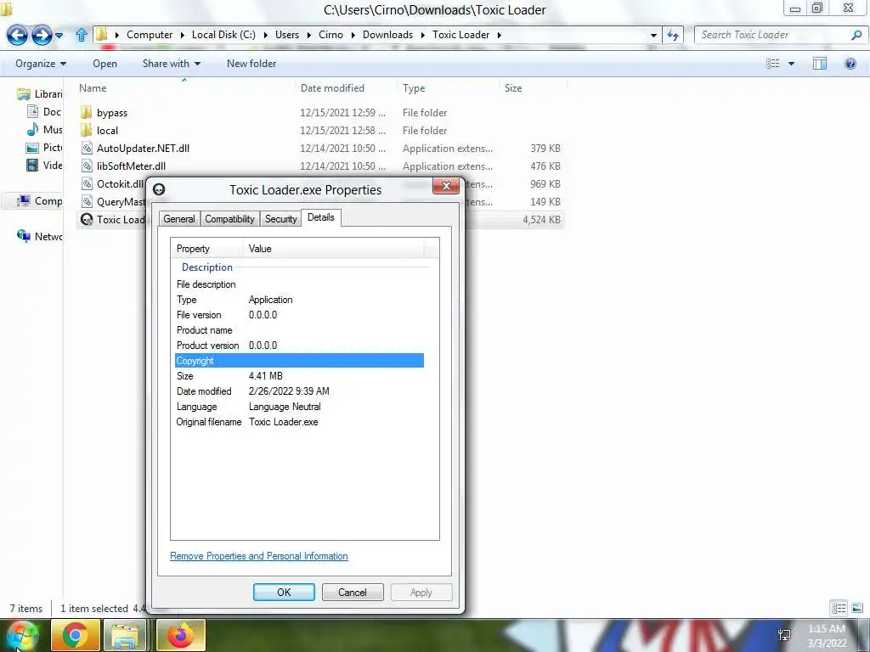The image size is (870, 652).
Task: Select the libSoftMeter.dll file
Action: (x=131, y=166)
